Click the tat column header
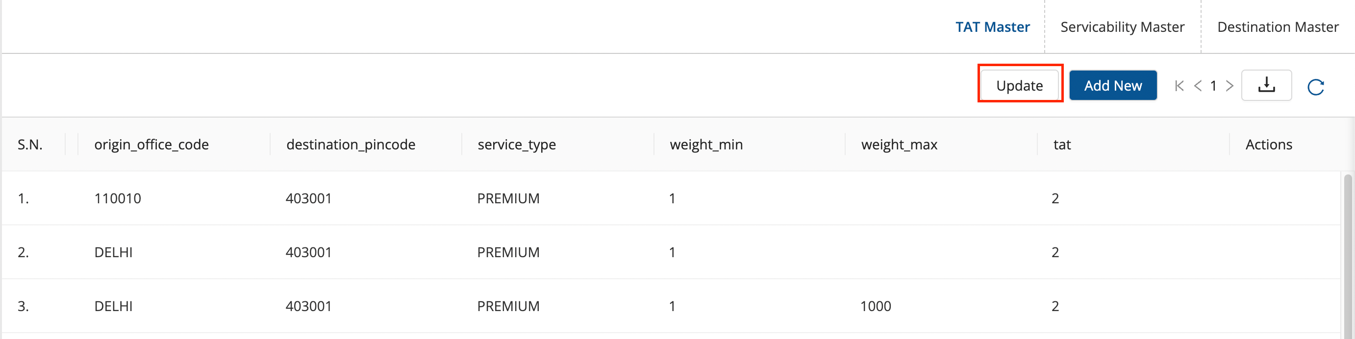Image resolution: width=1355 pixels, height=339 pixels. coord(1061,145)
